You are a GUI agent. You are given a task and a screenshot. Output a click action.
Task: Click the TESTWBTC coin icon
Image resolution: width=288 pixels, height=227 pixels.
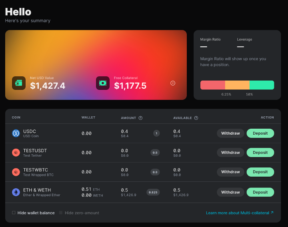[16, 172]
